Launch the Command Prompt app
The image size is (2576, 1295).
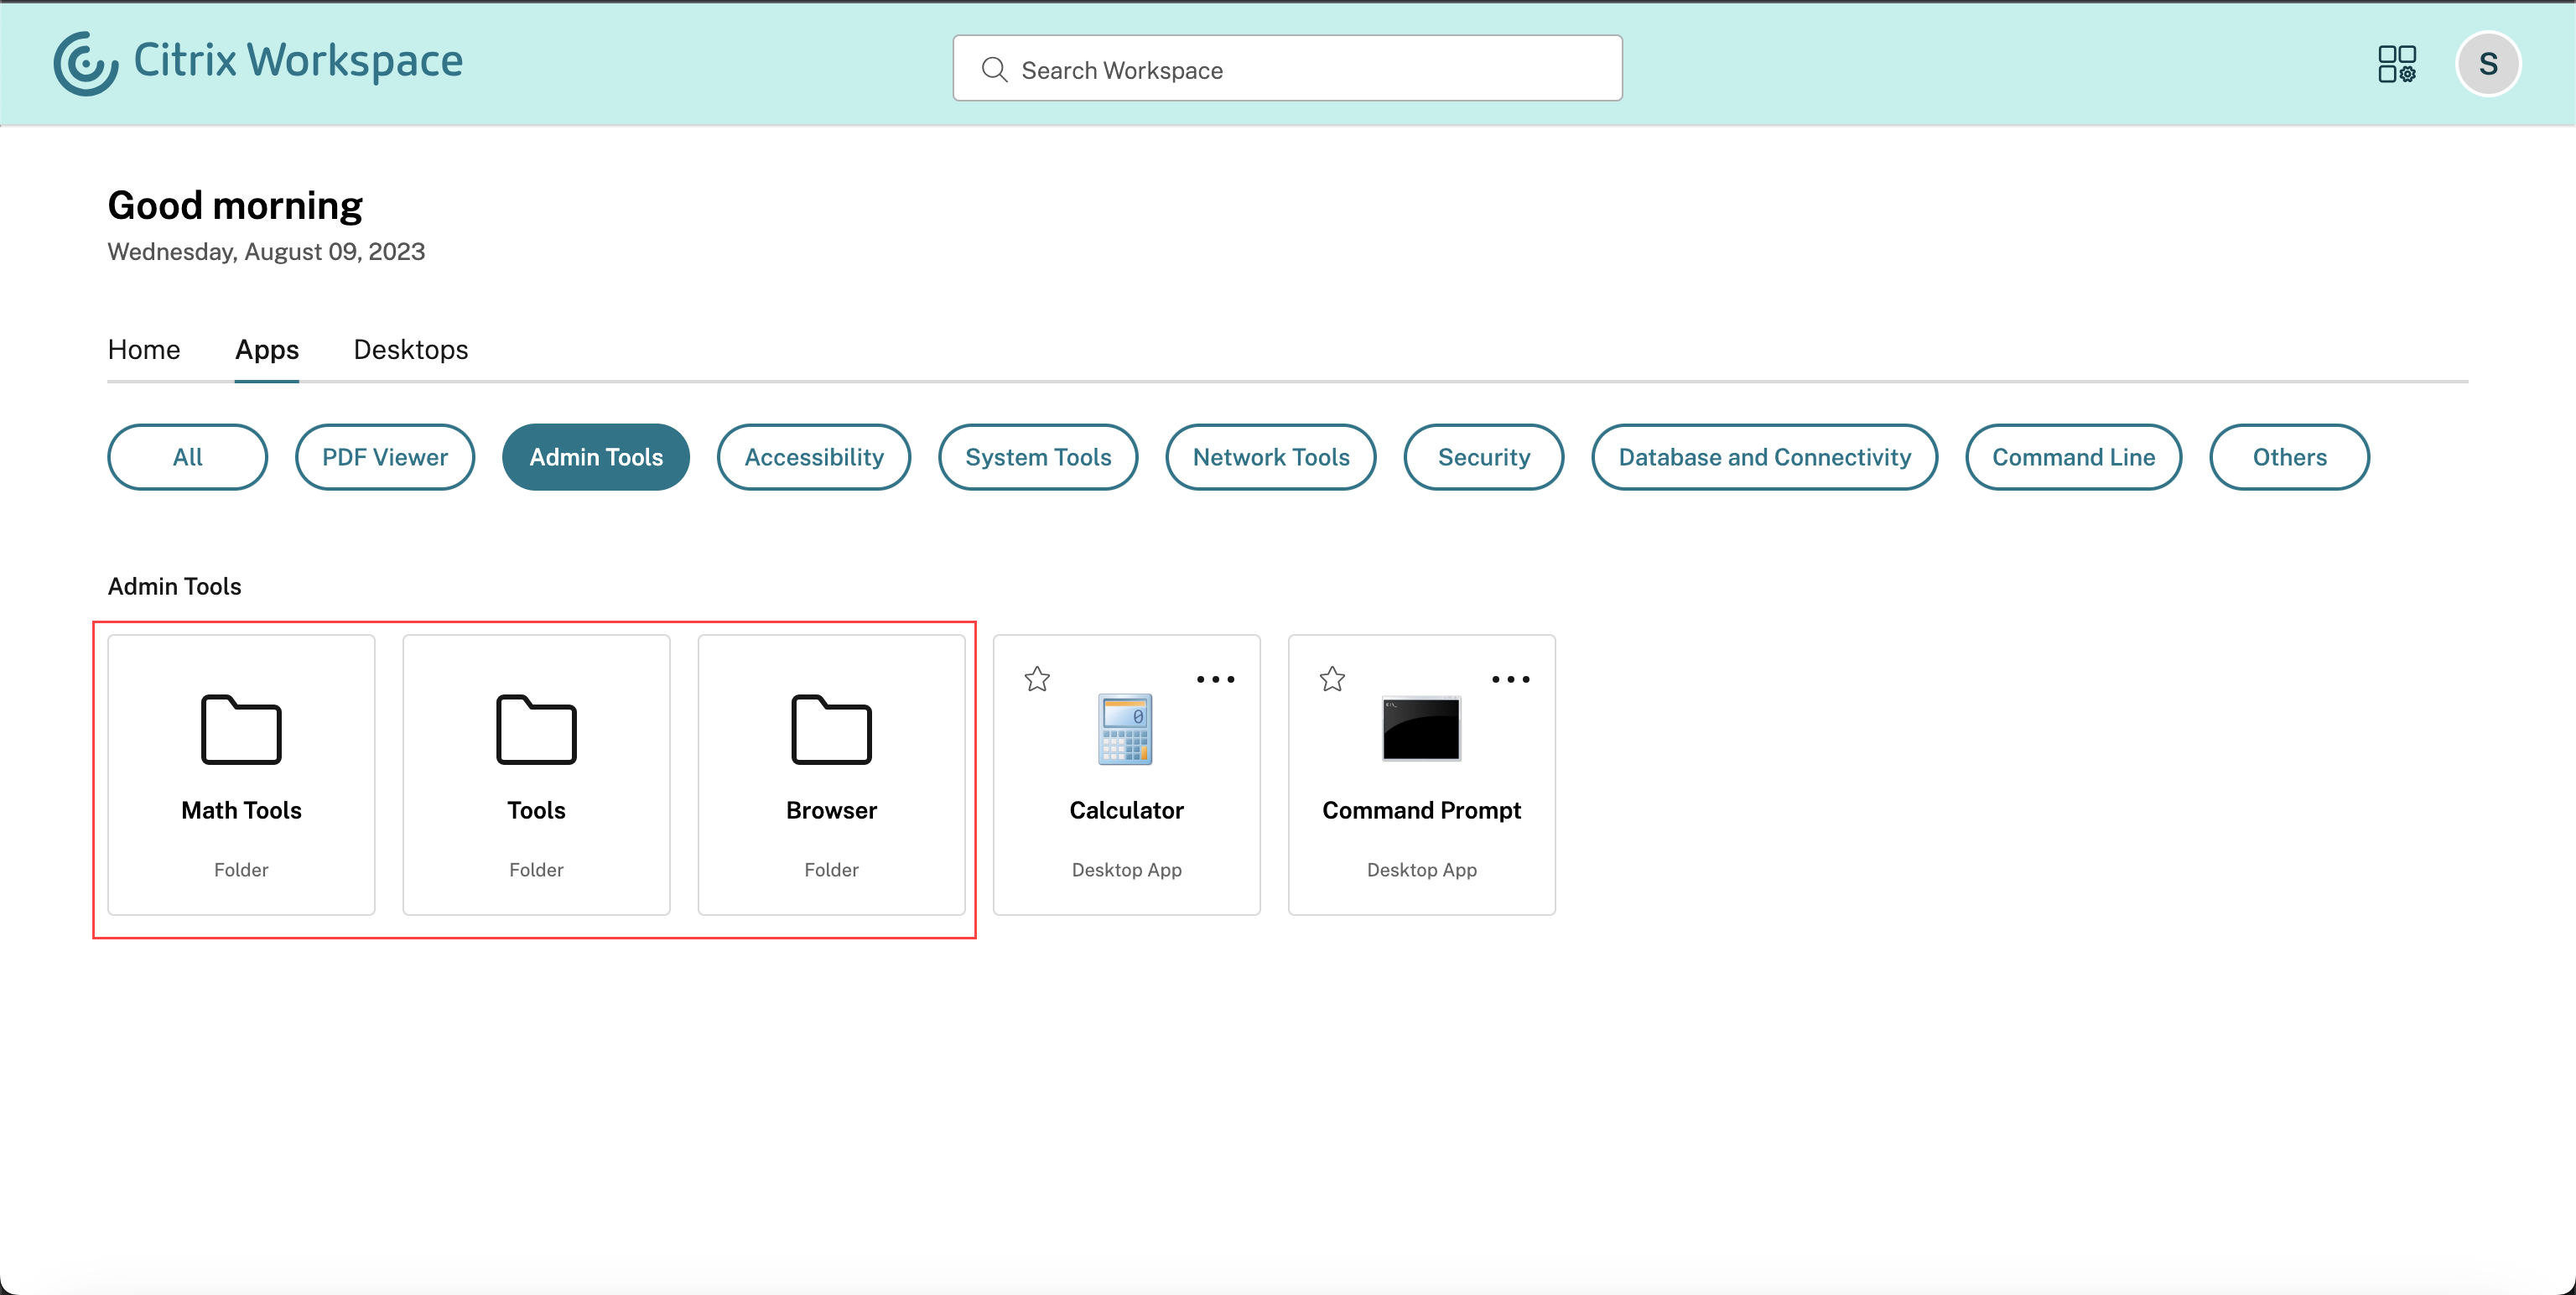1420,774
